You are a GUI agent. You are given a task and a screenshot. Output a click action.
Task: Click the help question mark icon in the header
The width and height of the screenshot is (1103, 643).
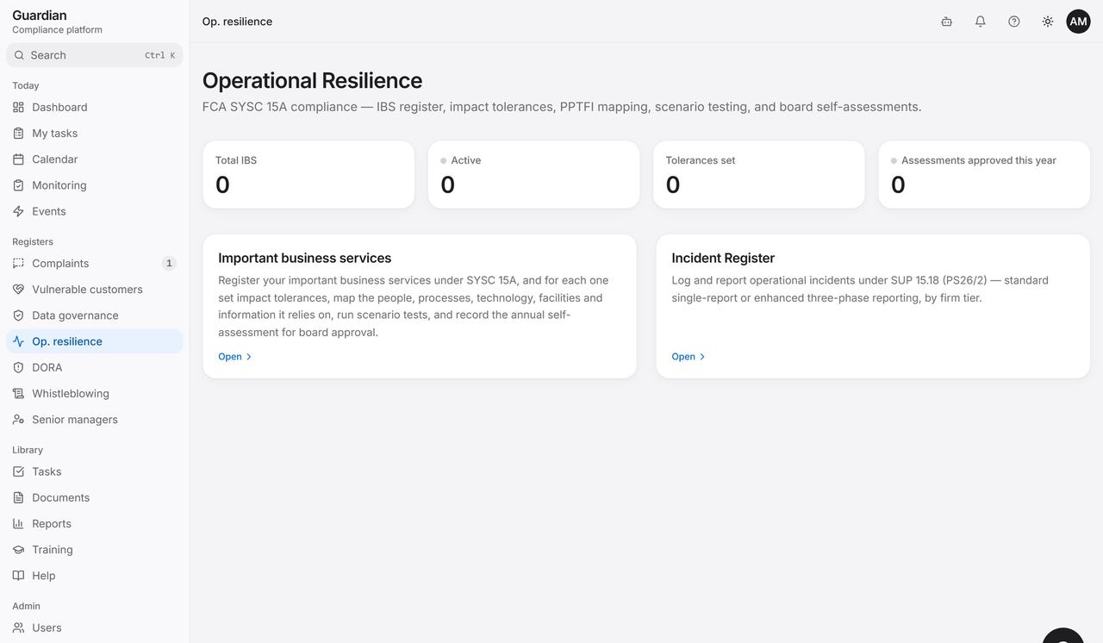tap(1014, 22)
